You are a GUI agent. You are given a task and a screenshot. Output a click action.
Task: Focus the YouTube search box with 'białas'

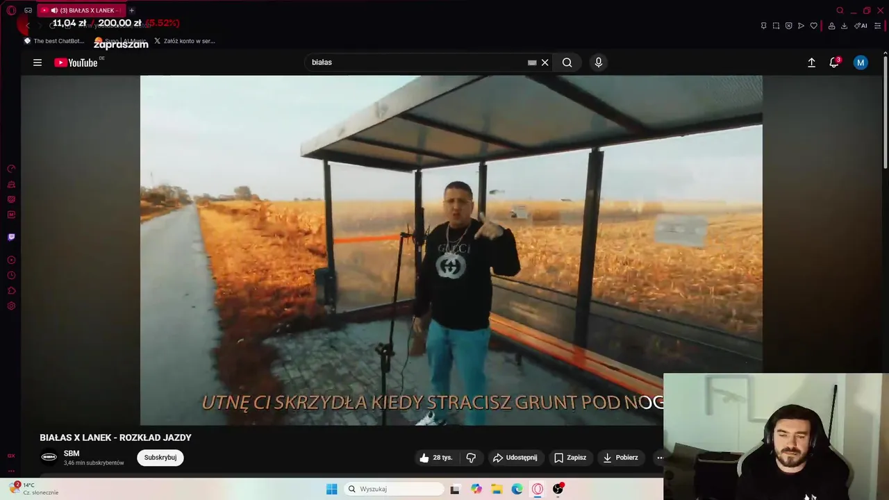(x=417, y=62)
